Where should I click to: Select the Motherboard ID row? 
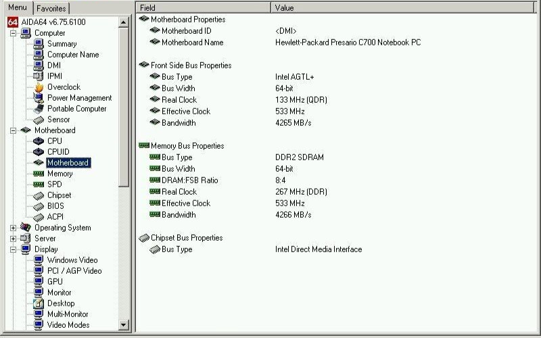(187, 31)
